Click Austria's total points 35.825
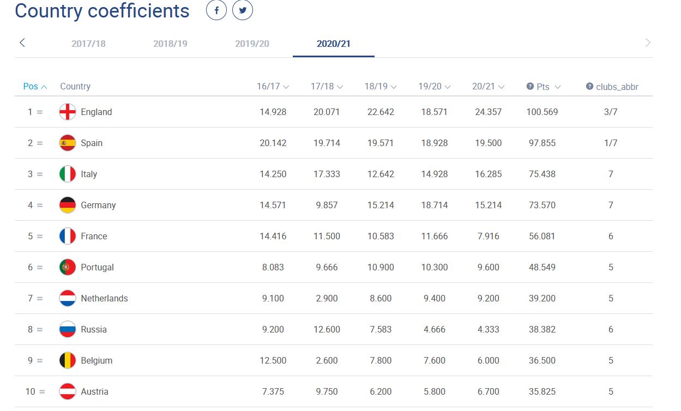Viewport: 681px width, 411px height. tap(543, 391)
